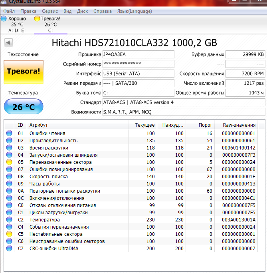Click blue status icon for Часы работы
Screen dimensions: 267x273
click(9, 184)
